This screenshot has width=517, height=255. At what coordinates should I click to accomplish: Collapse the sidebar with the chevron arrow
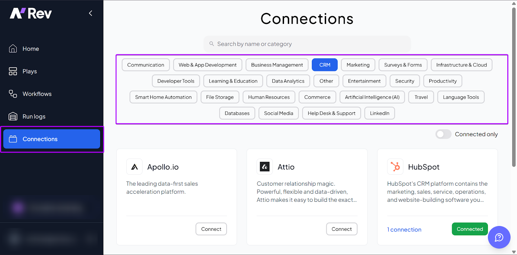90,13
